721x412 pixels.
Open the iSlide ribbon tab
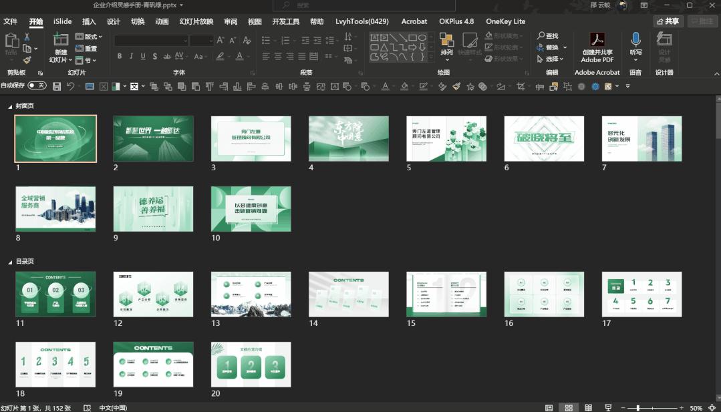point(62,21)
